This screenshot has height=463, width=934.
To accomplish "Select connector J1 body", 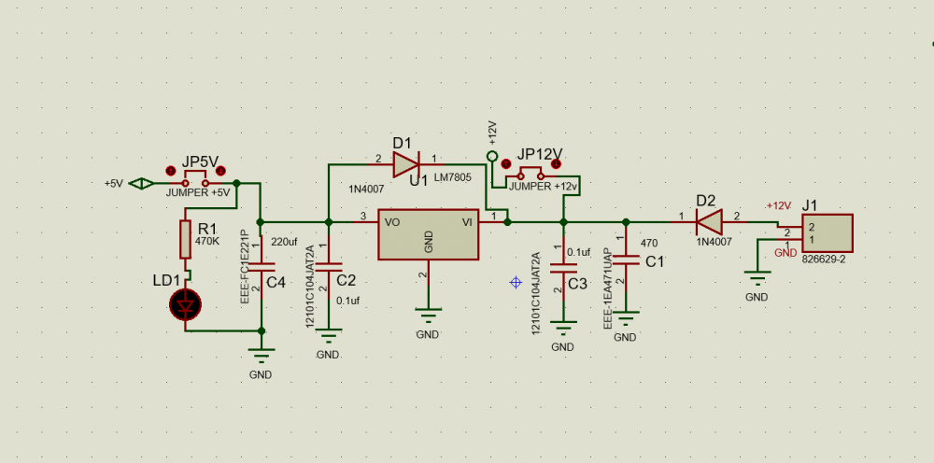I will point(827,233).
